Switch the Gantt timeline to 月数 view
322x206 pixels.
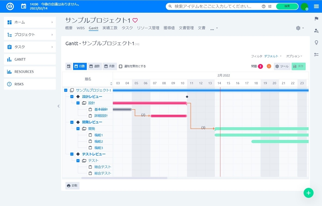click(109, 66)
